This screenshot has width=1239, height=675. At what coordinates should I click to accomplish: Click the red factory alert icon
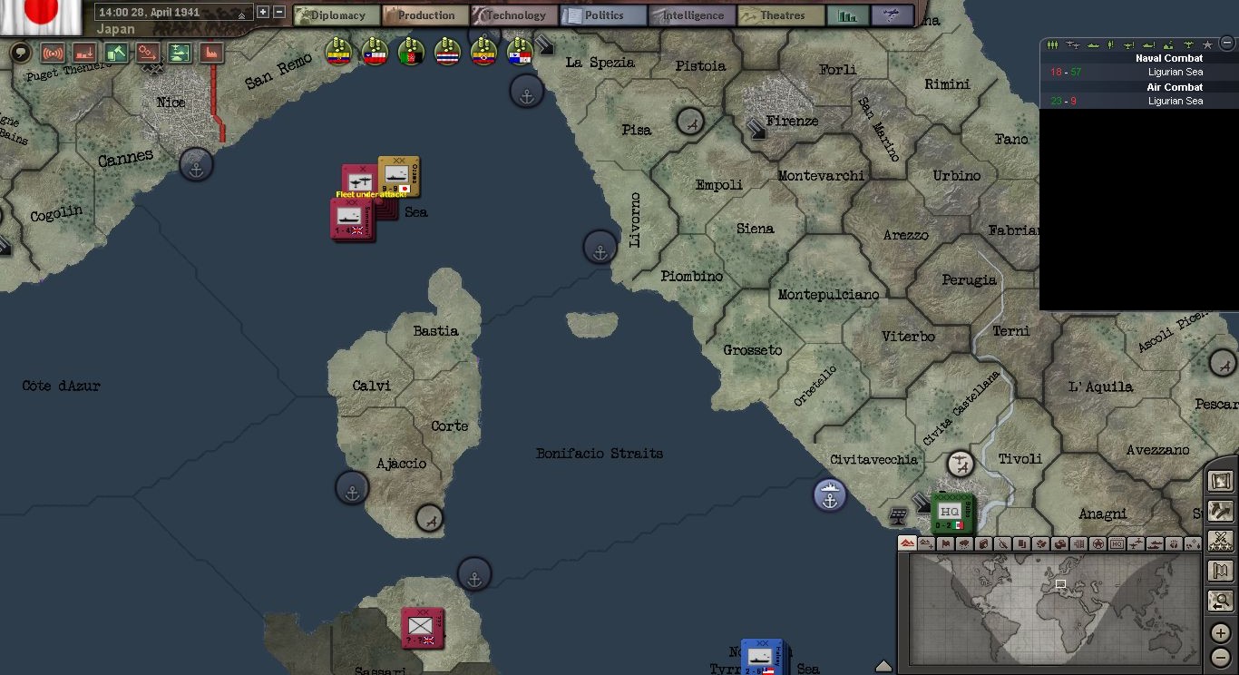(x=211, y=53)
